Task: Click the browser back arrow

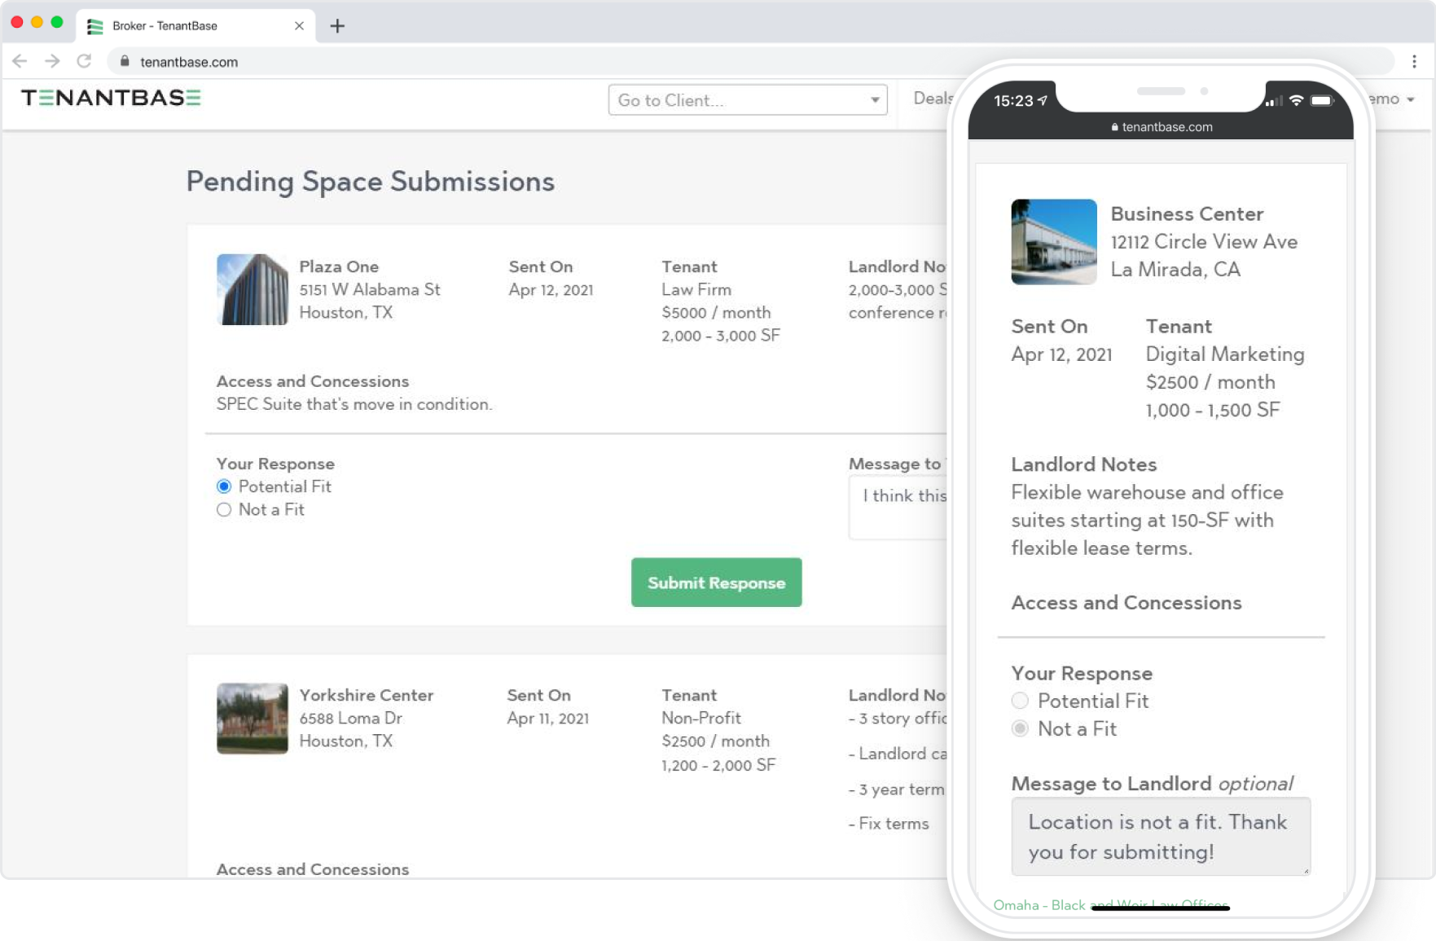Action: coord(20,61)
